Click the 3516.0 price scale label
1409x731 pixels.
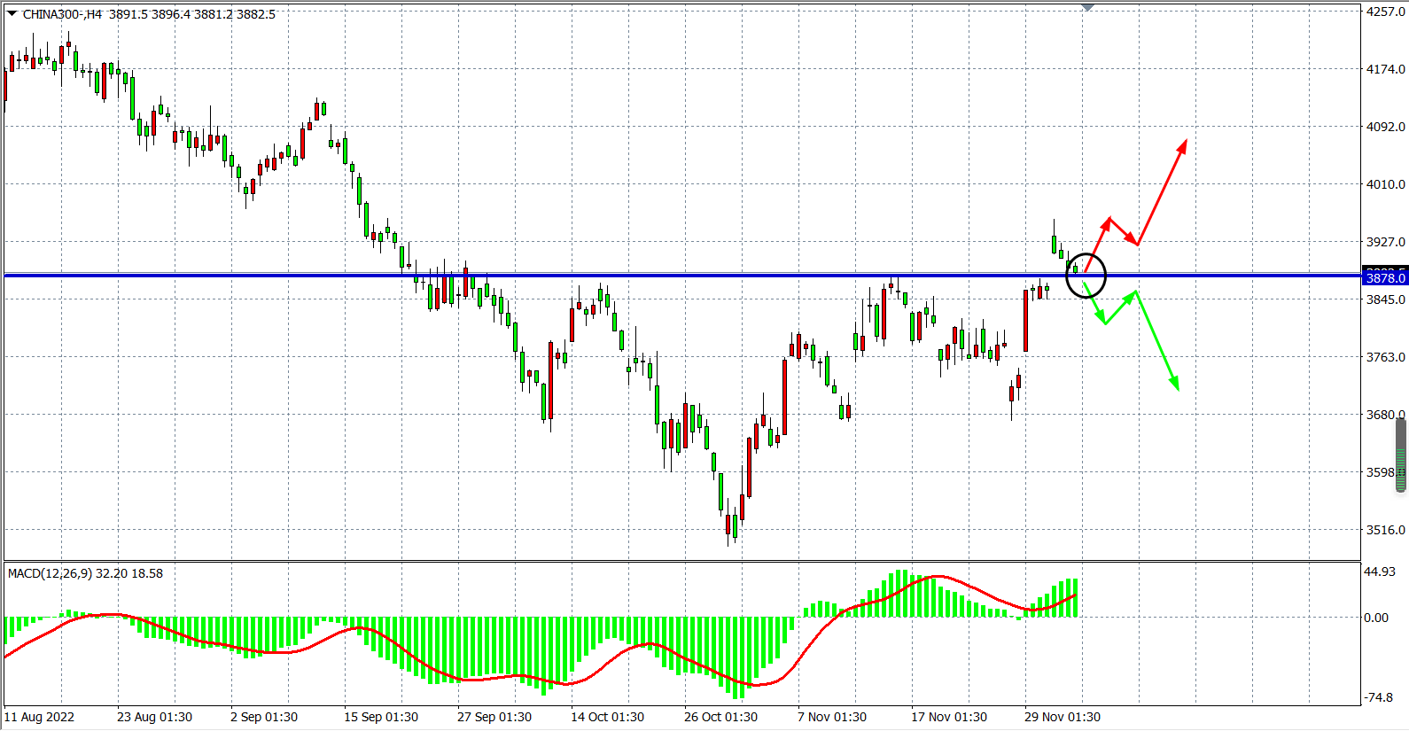(1385, 530)
